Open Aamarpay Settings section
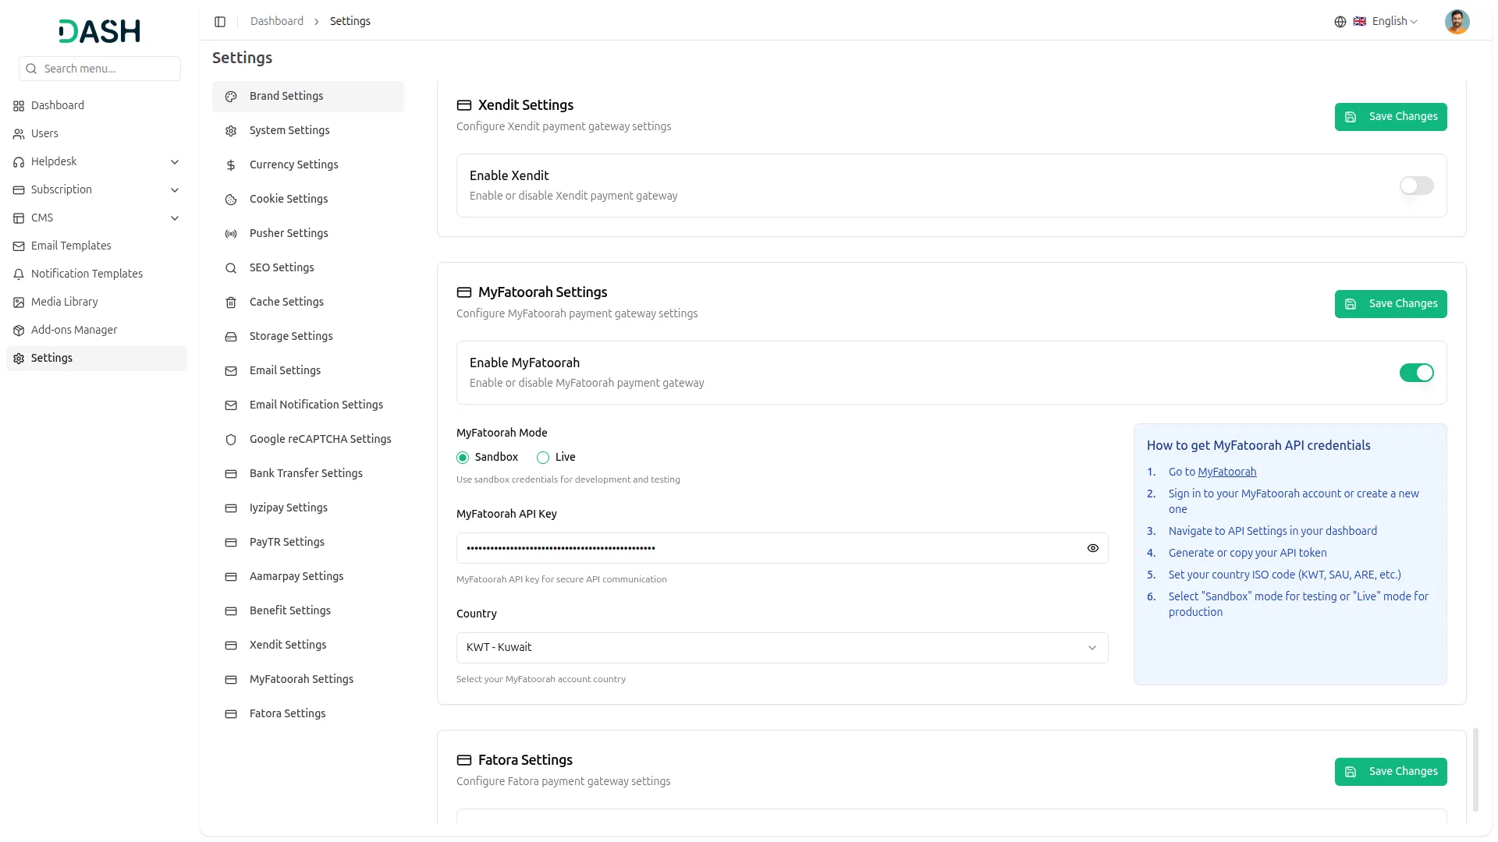The height and width of the screenshot is (842, 1498). (307, 577)
